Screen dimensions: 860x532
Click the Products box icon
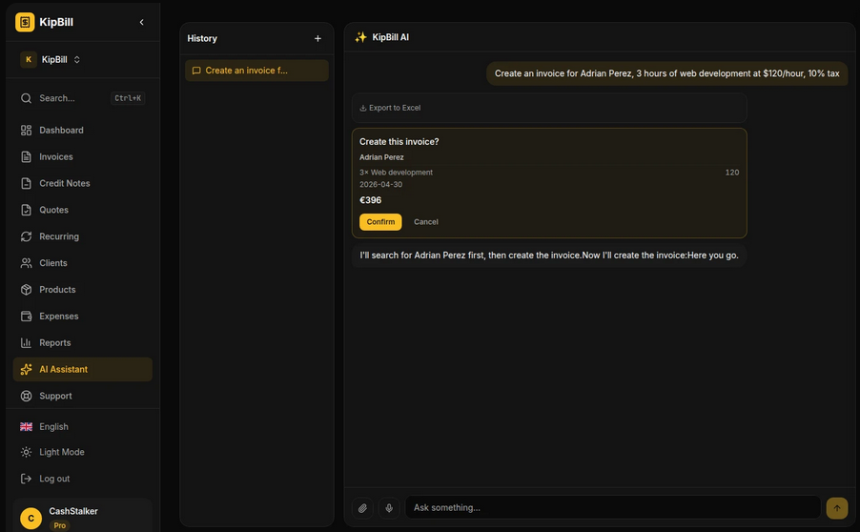[26, 290]
